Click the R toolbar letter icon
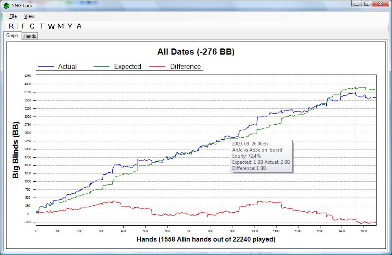The image size is (392, 255). coord(11,26)
